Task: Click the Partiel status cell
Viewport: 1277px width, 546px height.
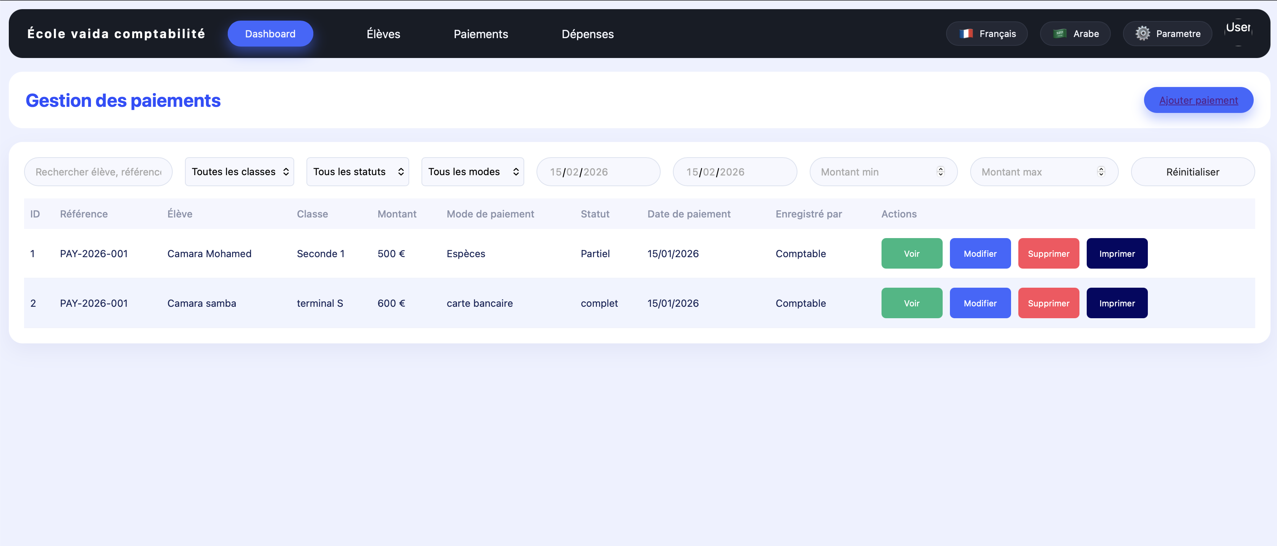Action: (x=595, y=253)
